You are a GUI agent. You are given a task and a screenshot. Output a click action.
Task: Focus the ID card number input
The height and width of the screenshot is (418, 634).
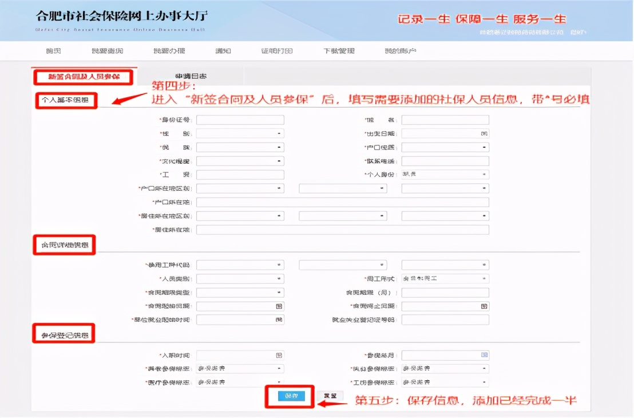(240, 120)
